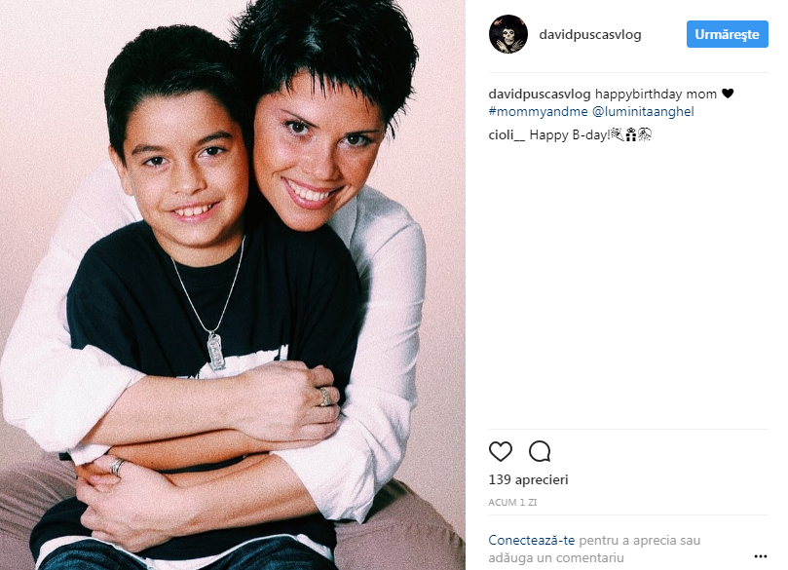The height and width of the screenshot is (570, 788).
Task: Click the happybirthday mom caption text
Action: pos(656,94)
